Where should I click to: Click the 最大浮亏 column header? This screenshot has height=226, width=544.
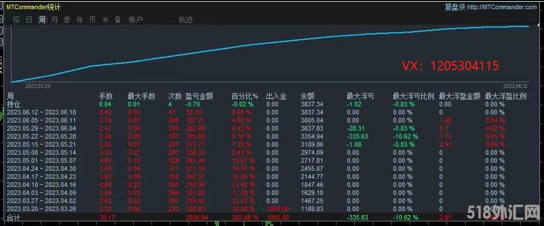(361, 96)
